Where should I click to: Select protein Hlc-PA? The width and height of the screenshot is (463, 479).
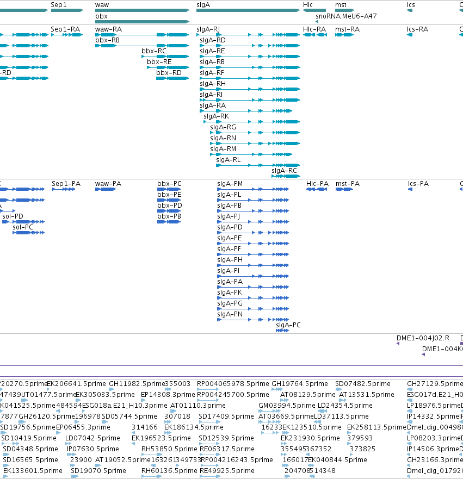pos(317,189)
